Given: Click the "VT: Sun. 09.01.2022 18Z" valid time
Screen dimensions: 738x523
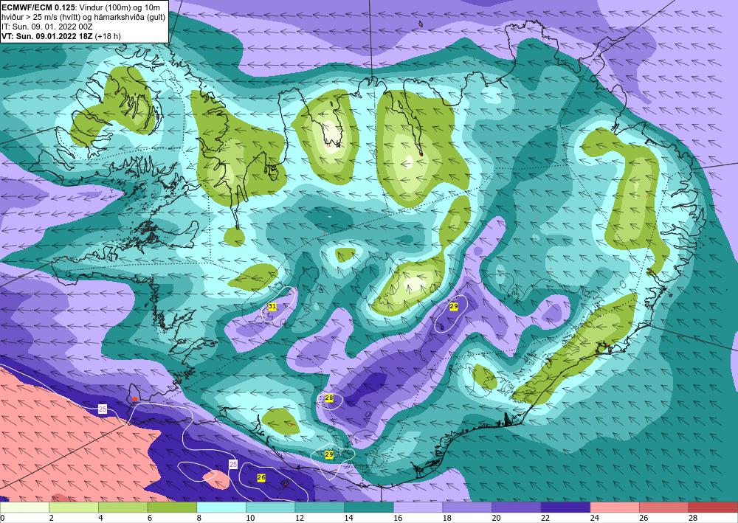Looking at the screenshot, I should (47, 36).
